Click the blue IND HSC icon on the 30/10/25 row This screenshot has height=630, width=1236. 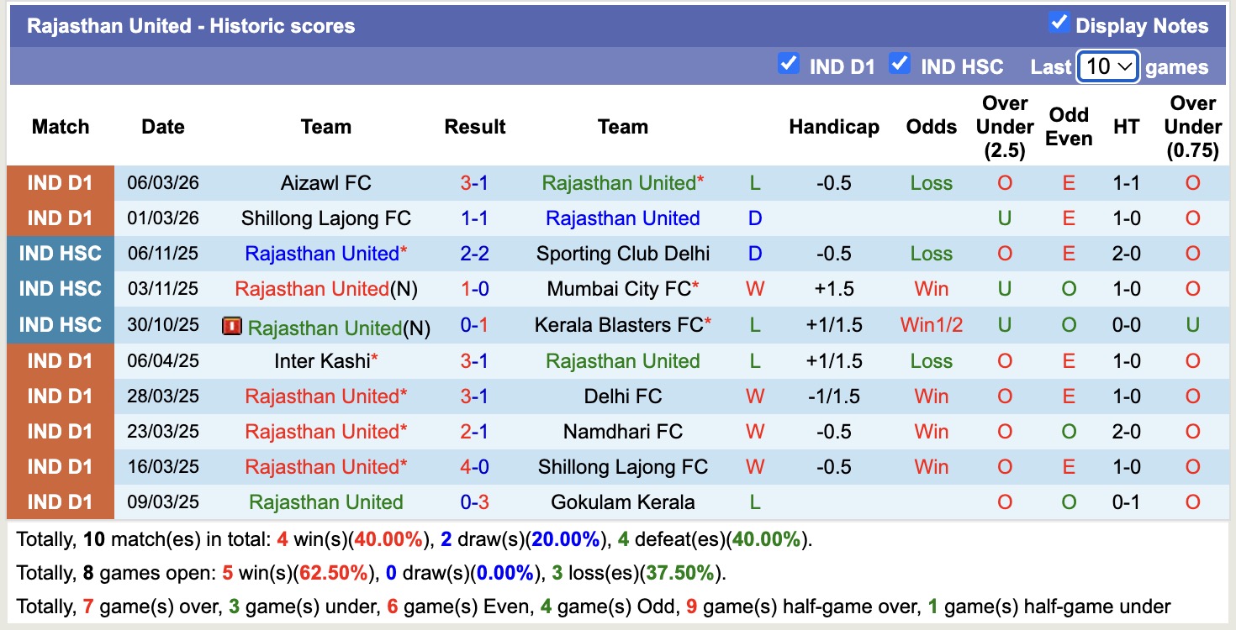click(60, 323)
